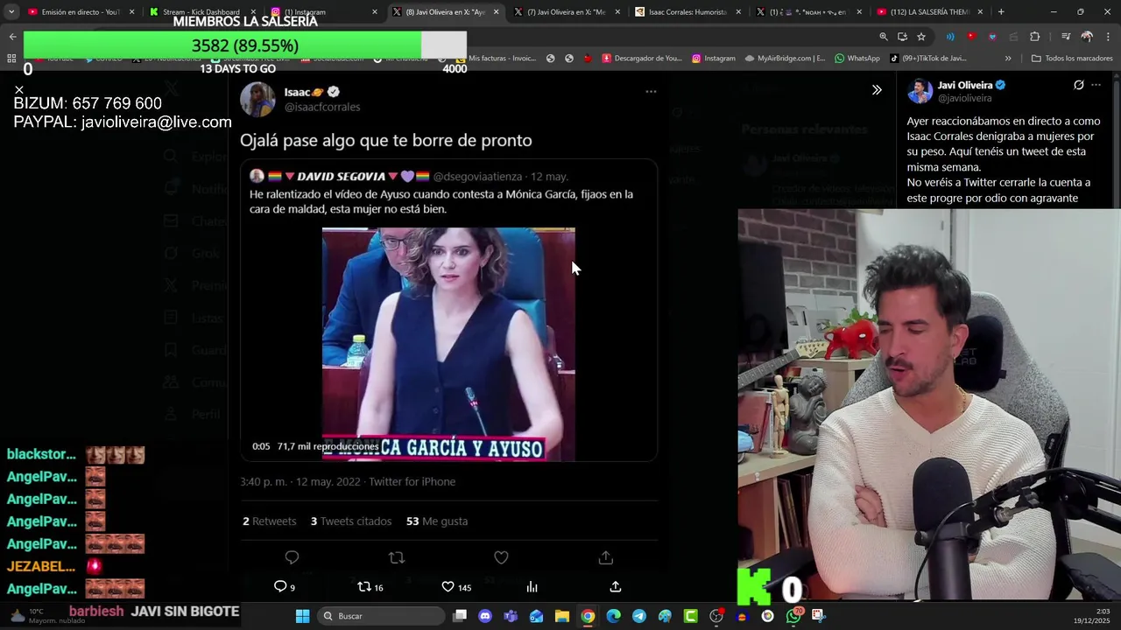This screenshot has width=1121, height=630.
Task: Open (99+) TikTok de Javi bookmark
Action: point(928,59)
